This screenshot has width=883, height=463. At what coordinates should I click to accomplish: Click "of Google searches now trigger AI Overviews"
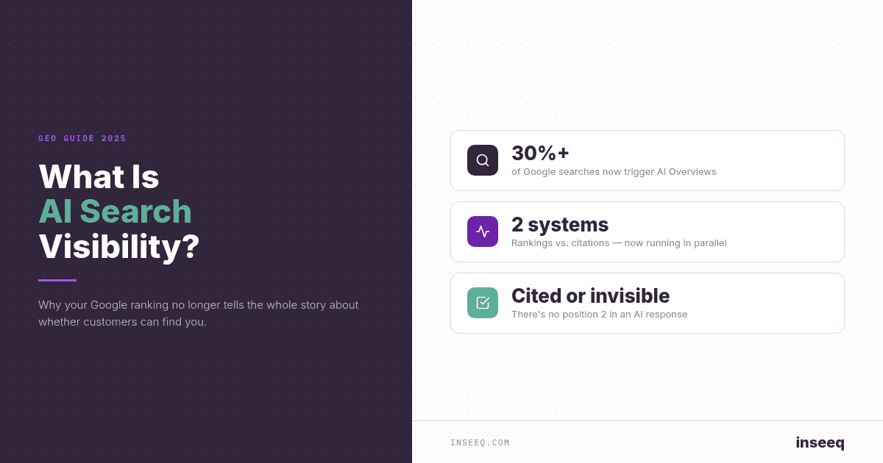(614, 172)
